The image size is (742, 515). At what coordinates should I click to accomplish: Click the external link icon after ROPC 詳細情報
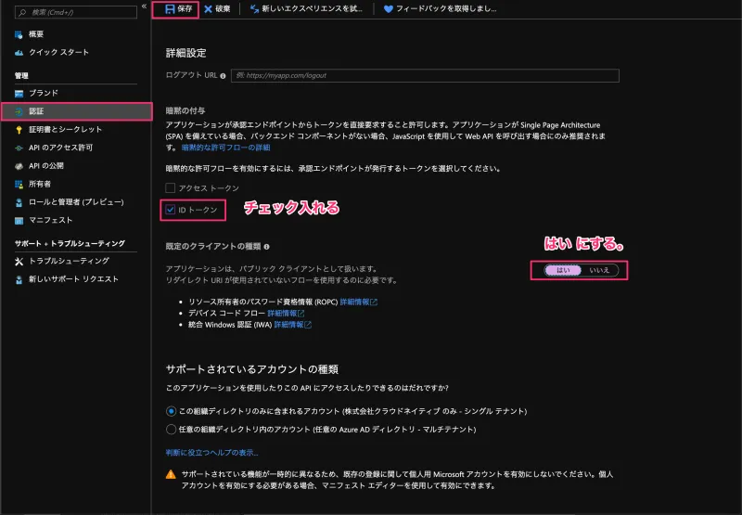pyautogui.click(x=374, y=302)
